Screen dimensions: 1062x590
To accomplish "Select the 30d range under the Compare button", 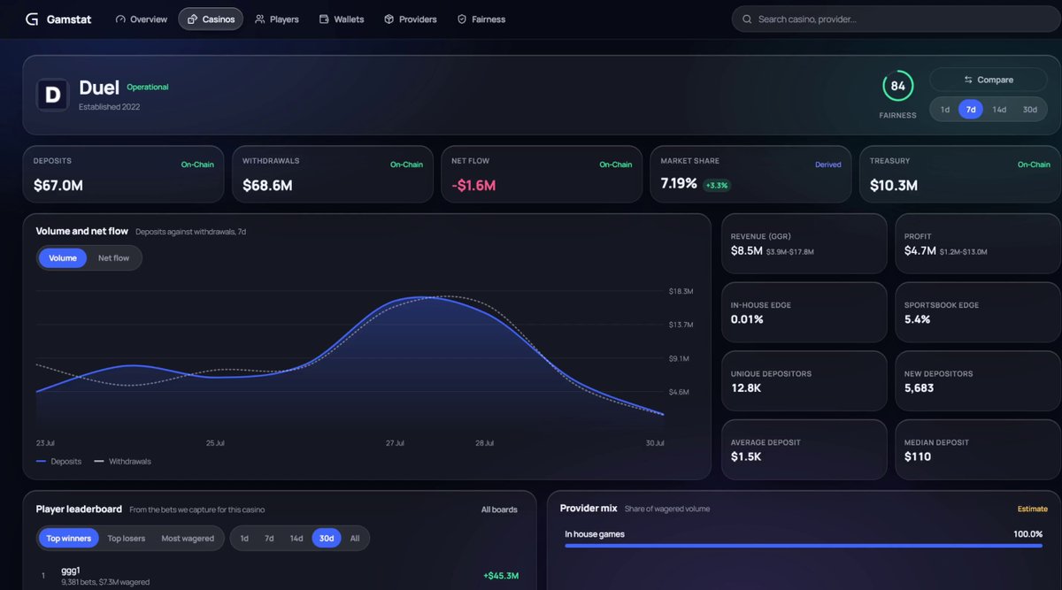I will (1029, 109).
